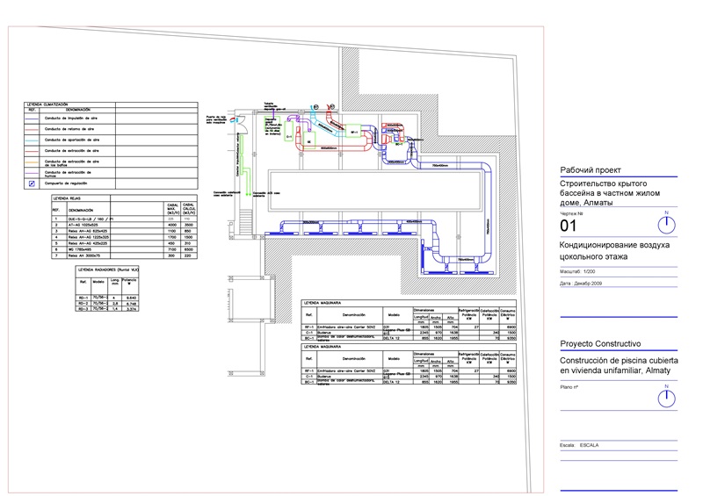The height and width of the screenshot is (496, 703).
Task: Click the 'Compuerta de regulación' legend symbol
Action: click(33, 183)
